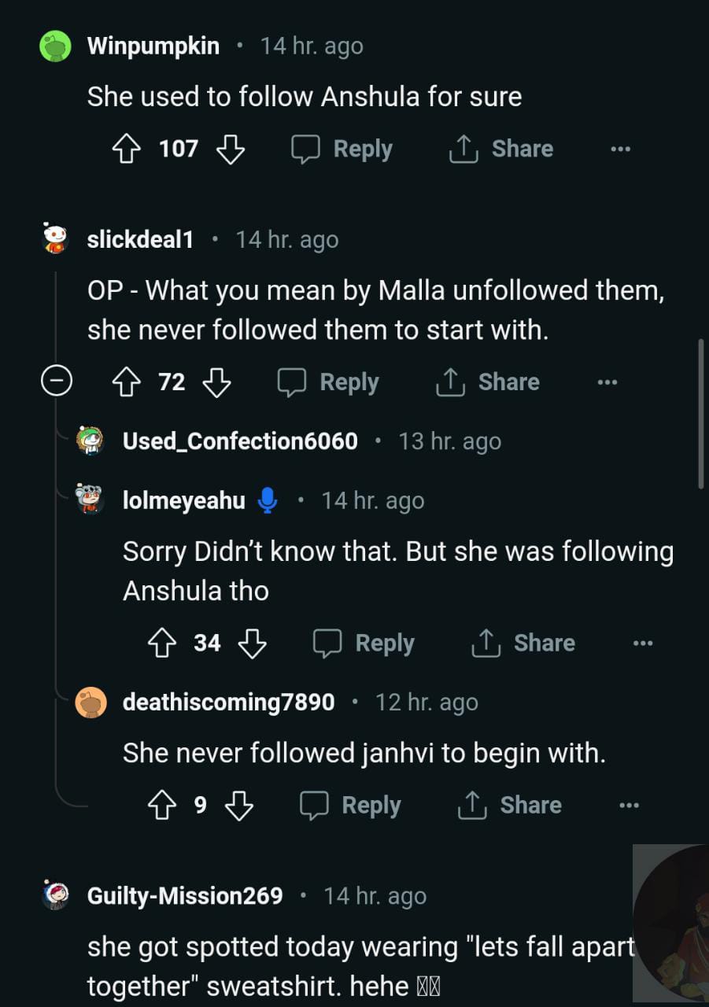Open more options on Winpumpkin's comment
The height and width of the screenshot is (1007, 709).
tap(620, 149)
